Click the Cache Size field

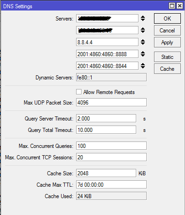pos(106,173)
